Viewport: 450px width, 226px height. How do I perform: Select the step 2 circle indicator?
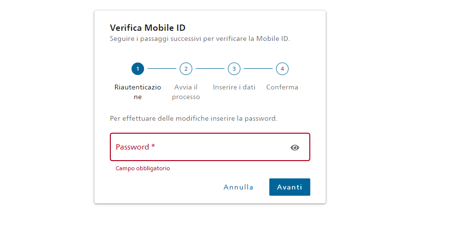point(186,69)
